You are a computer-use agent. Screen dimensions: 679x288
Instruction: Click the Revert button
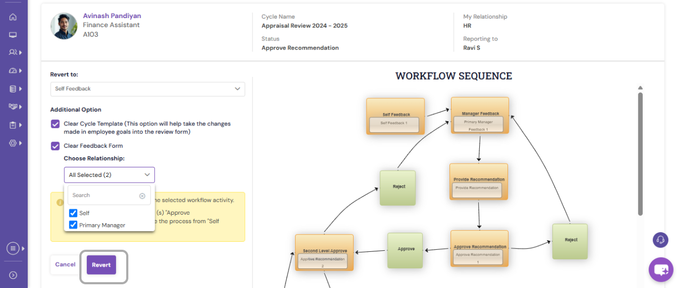[x=101, y=265]
